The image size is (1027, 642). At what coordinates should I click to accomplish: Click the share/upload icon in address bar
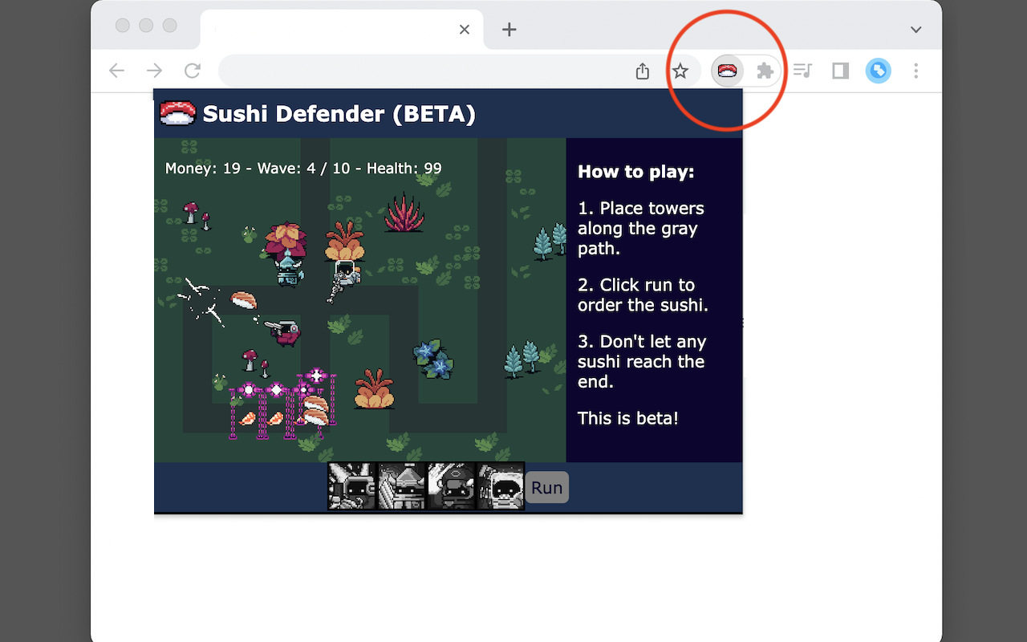pyautogui.click(x=642, y=71)
